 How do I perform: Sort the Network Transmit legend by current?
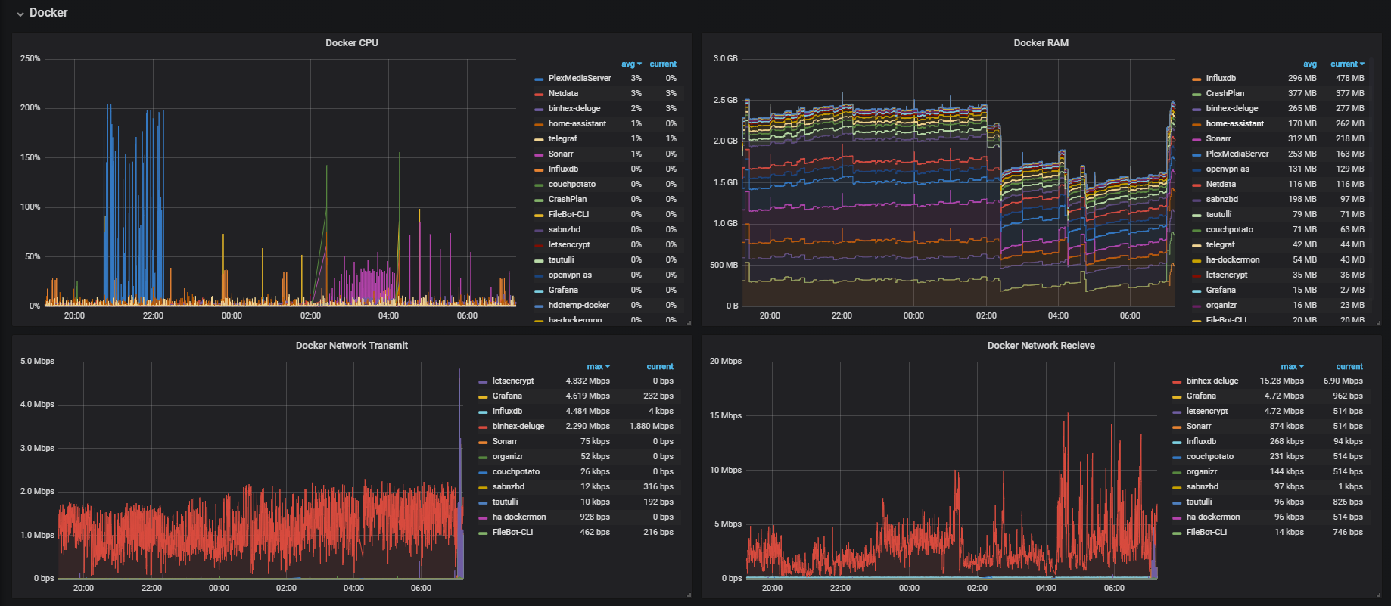coord(660,367)
